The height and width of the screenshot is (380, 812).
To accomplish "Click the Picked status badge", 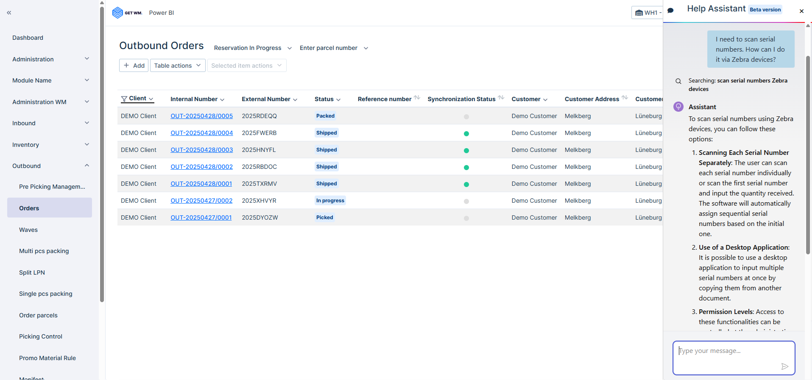I will tap(325, 218).
